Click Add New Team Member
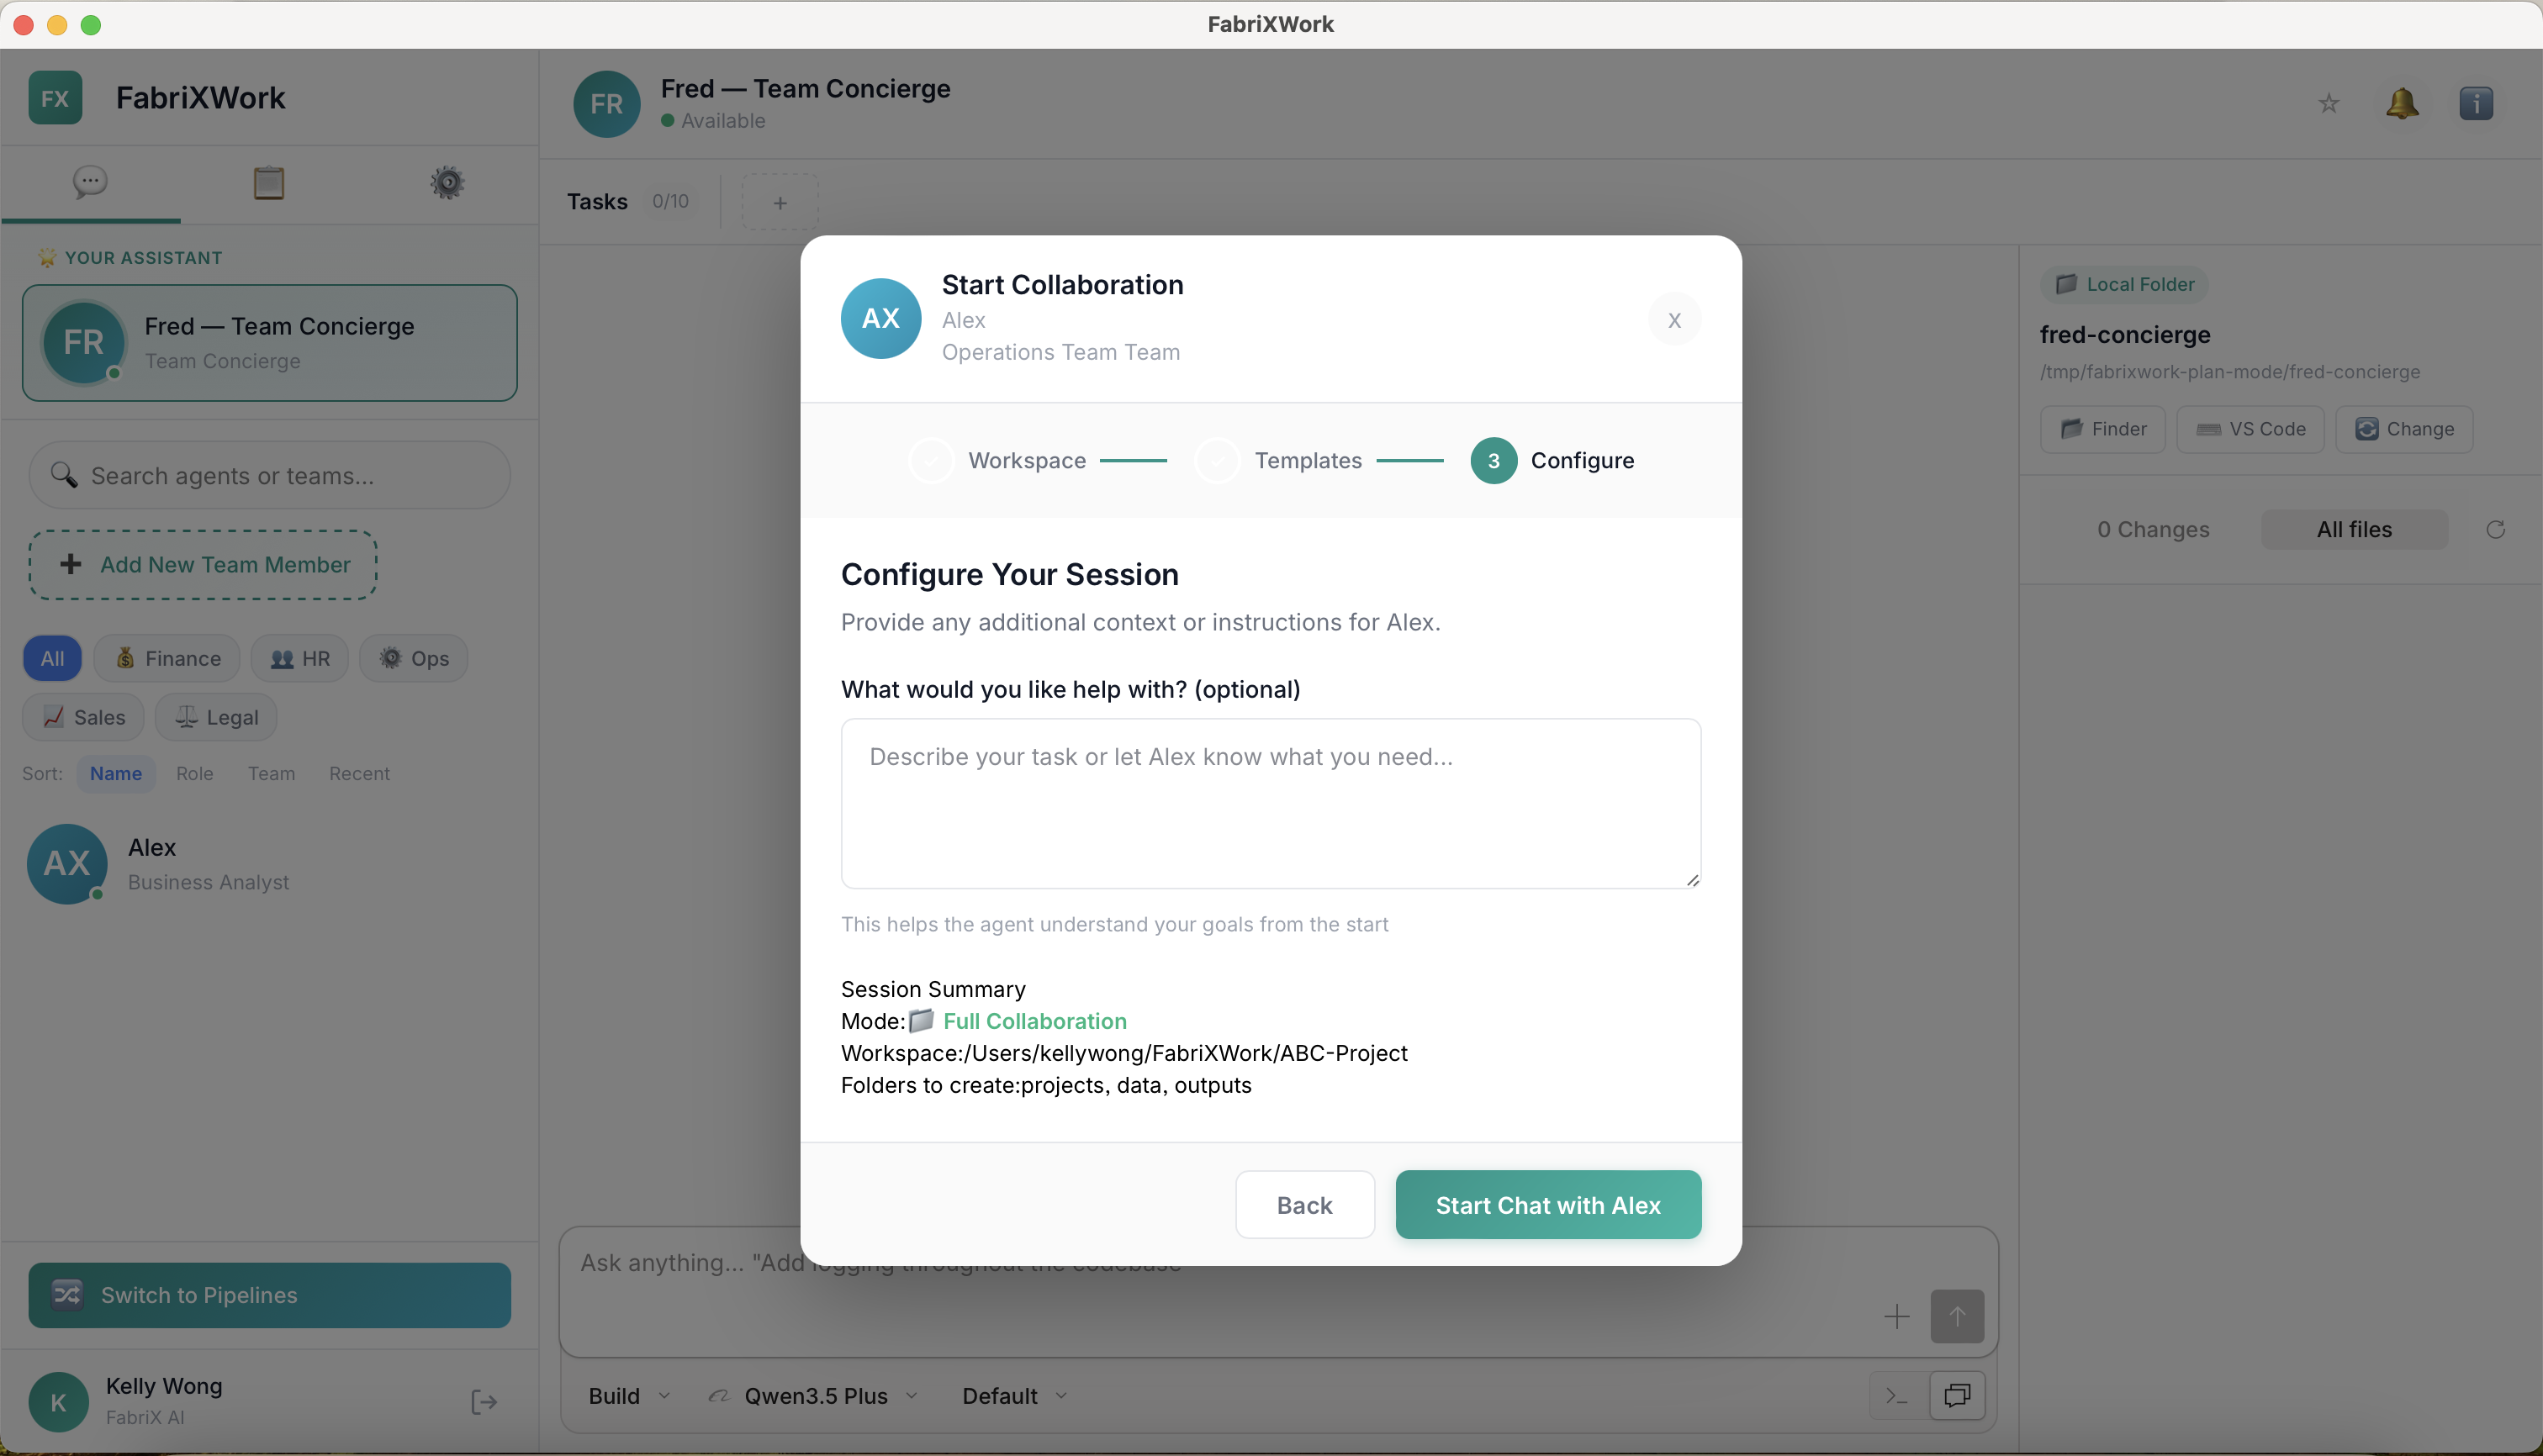The image size is (2543, 1456). click(x=202, y=564)
